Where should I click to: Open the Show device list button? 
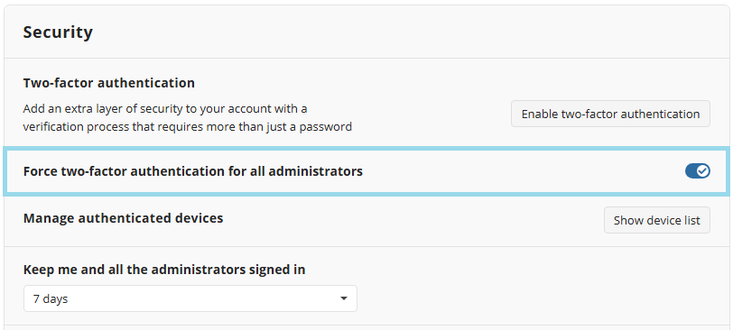(x=657, y=220)
